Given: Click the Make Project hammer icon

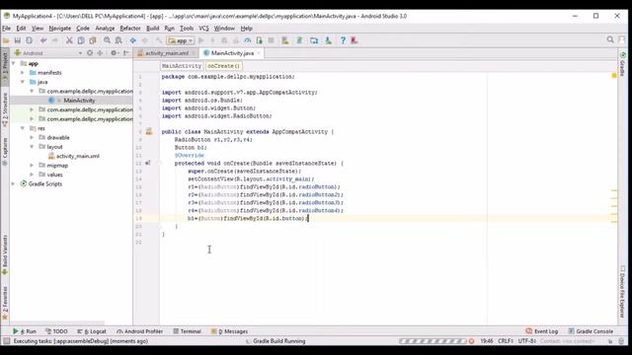Looking at the screenshot, I should click(x=159, y=40).
